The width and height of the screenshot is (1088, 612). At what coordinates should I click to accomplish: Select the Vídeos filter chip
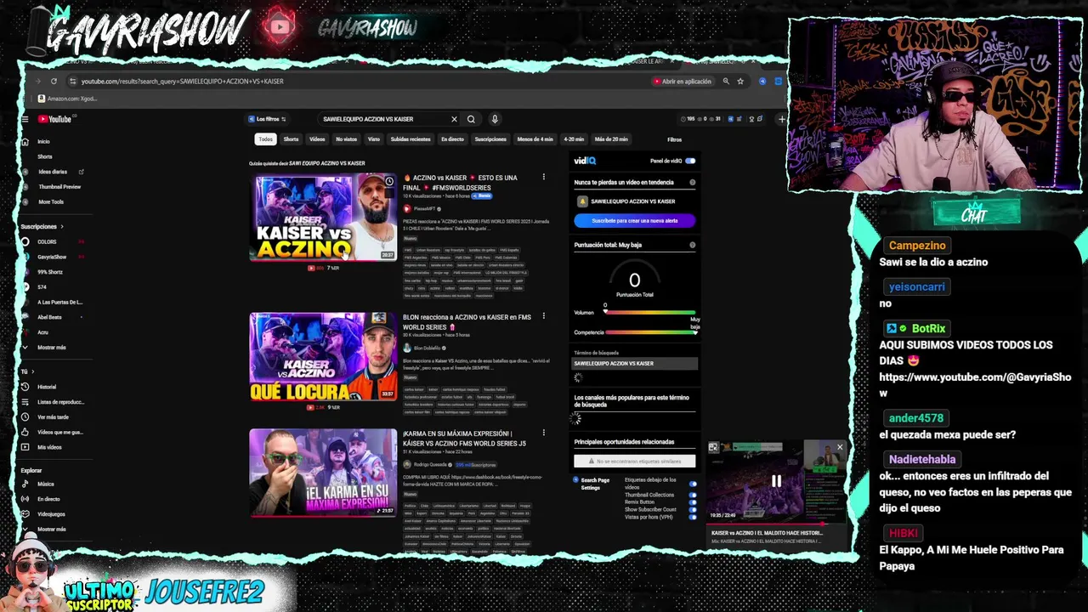[x=317, y=139]
